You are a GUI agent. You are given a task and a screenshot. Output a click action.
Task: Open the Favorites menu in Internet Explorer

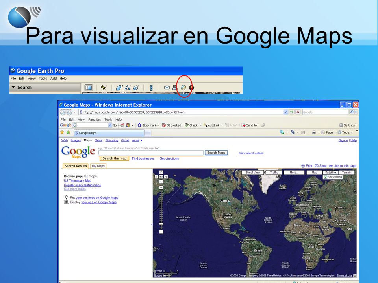tap(94, 119)
